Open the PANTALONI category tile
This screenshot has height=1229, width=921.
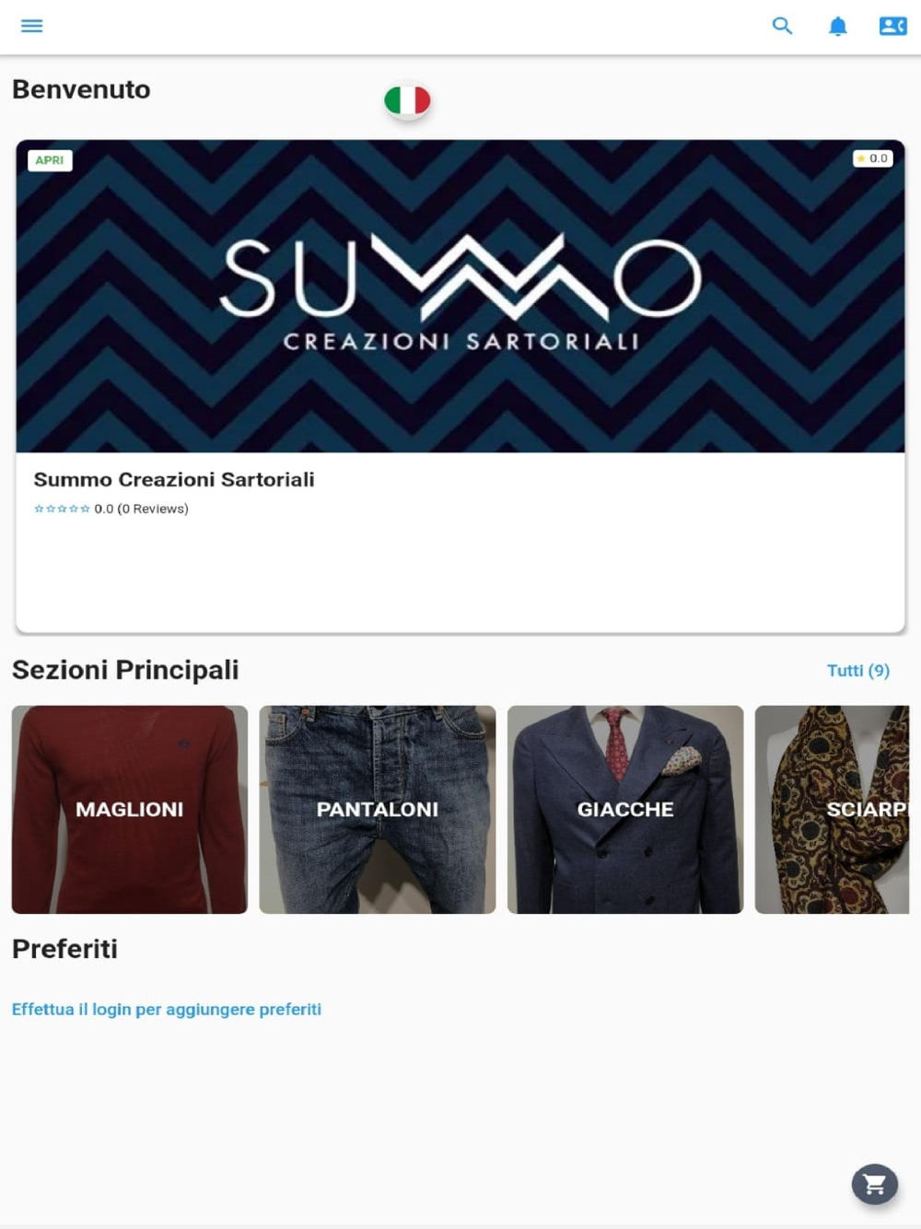pos(378,810)
